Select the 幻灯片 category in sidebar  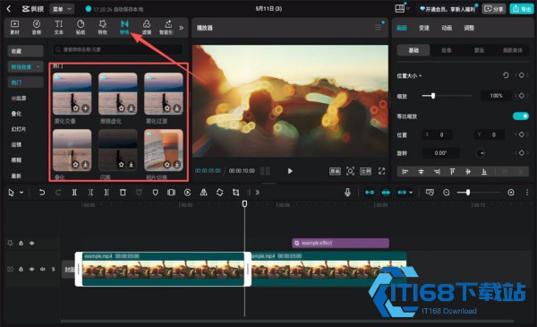pyautogui.click(x=19, y=129)
